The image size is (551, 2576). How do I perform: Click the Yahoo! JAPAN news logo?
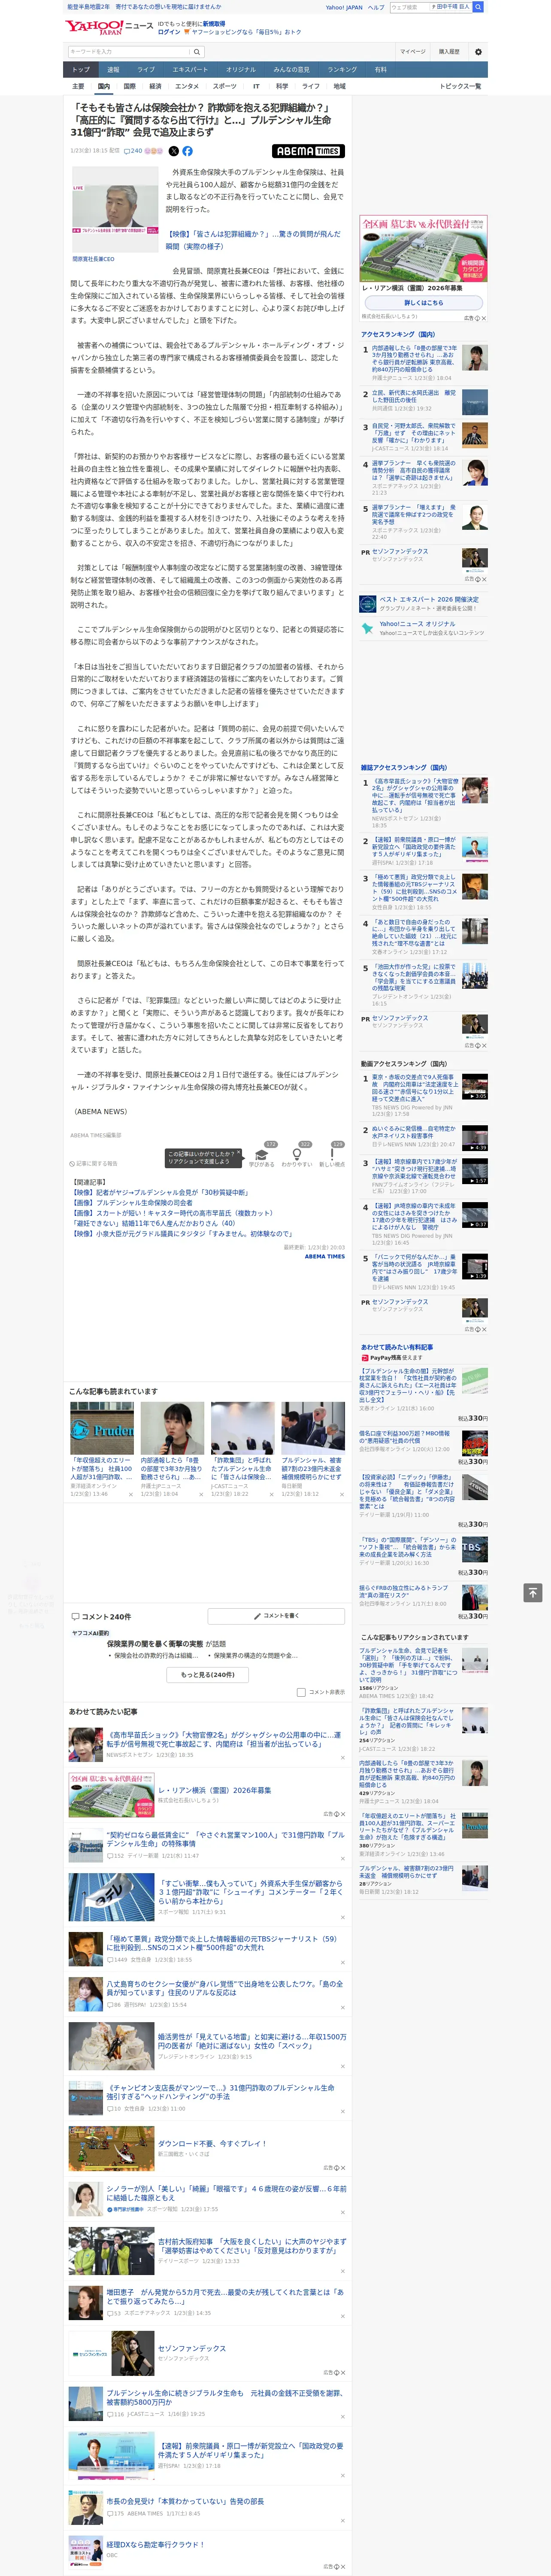pyautogui.click(x=110, y=27)
